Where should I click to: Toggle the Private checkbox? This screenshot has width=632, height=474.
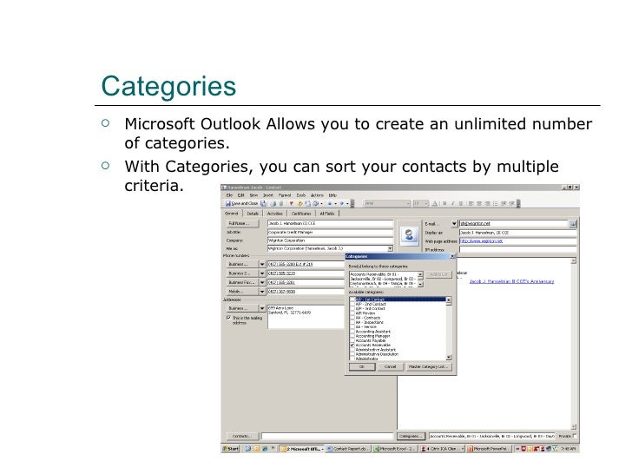[575, 436]
